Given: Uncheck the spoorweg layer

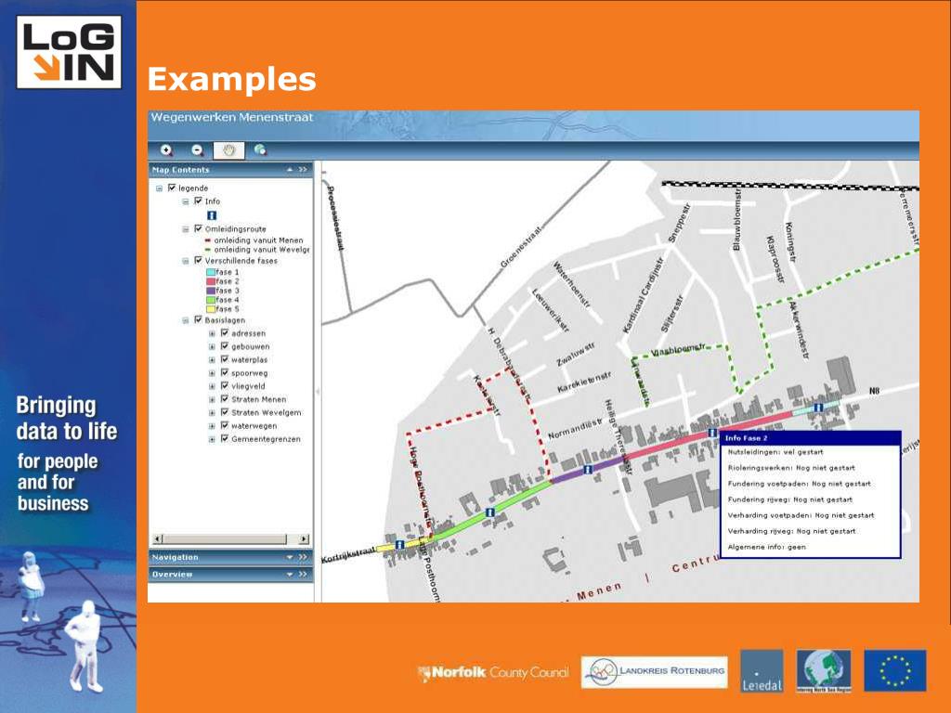Looking at the screenshot, I should (x=225, y=373).
